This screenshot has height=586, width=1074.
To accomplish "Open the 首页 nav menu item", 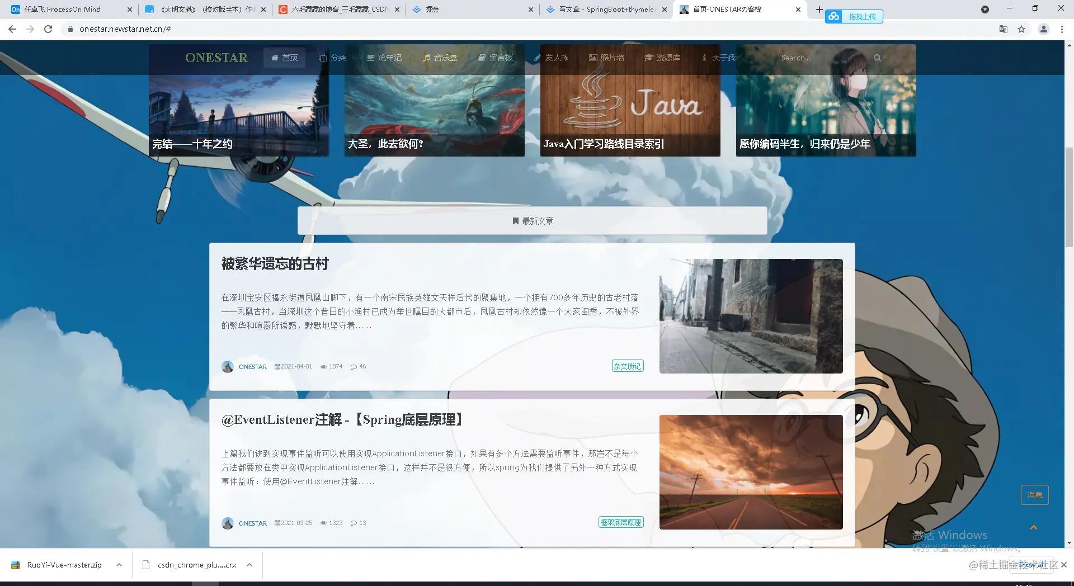I will [284, 58].
